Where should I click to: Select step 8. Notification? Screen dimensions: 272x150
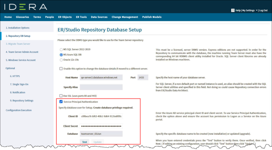(17, 92)
